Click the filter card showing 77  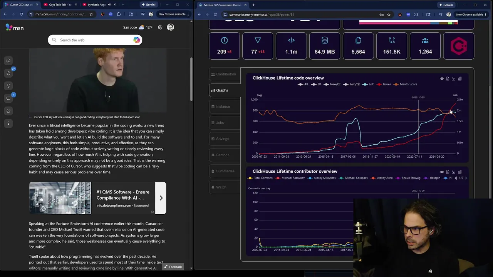tap(258, 46)
